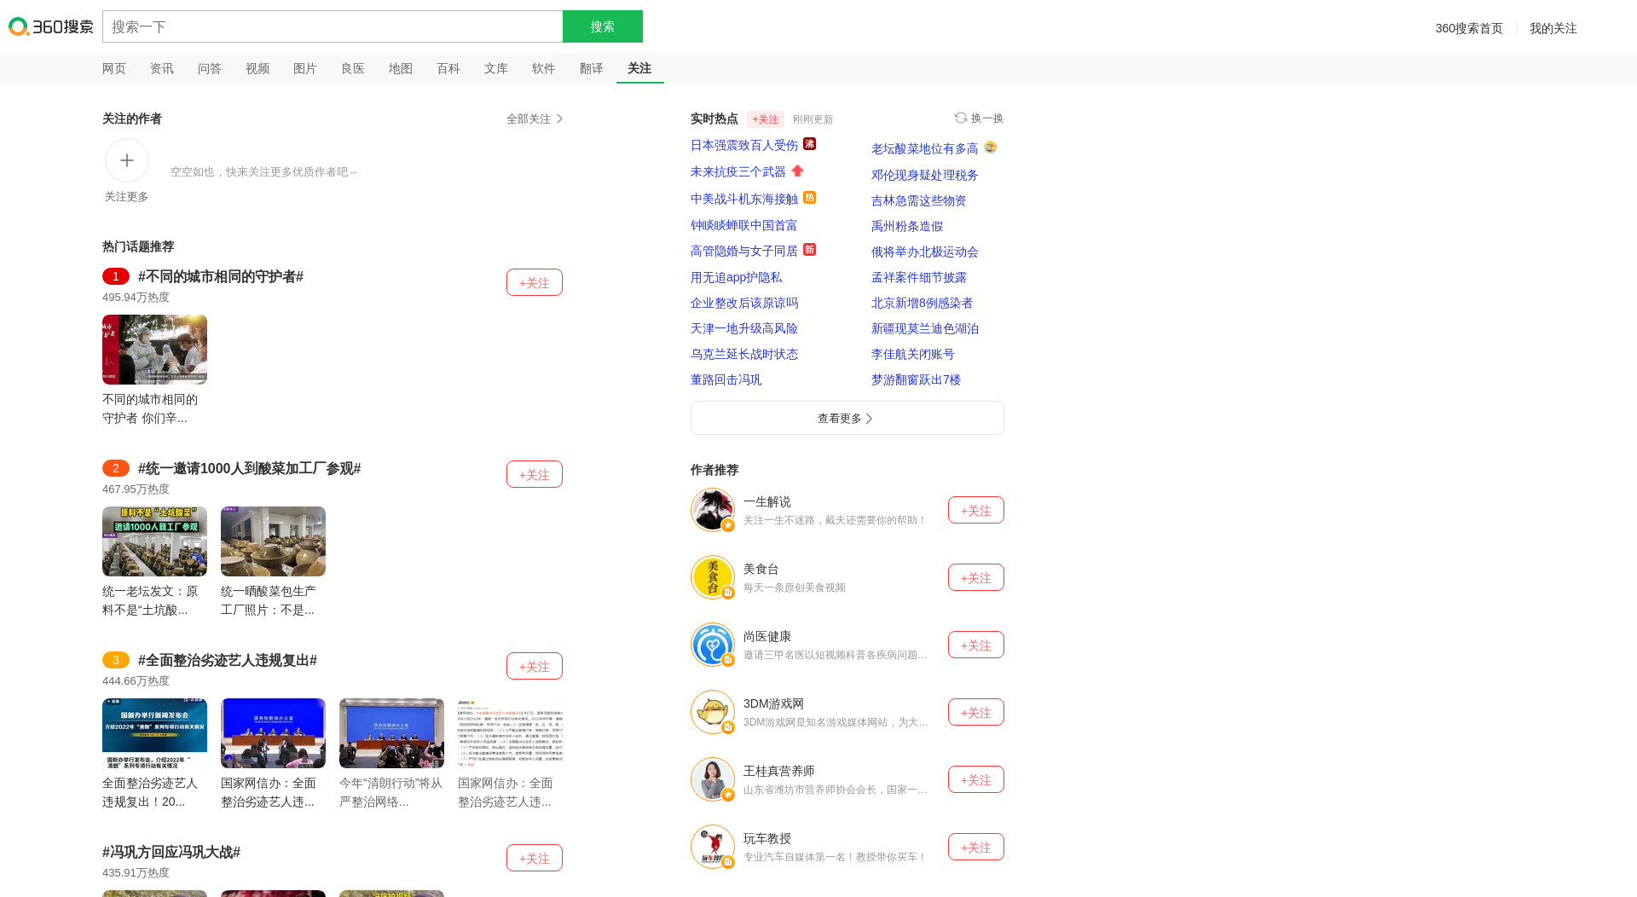The width and height of the screenshot is (1637, 897).
Task: Click the 新 badge beside 高管隐婚与女子同居
Action: pos(810,250)
